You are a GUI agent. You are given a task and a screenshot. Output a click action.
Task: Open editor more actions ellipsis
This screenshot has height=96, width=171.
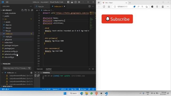93,6
